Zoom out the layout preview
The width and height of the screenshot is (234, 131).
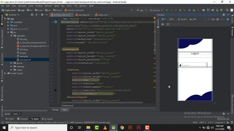pyautogui.click(x=209, y=19)
